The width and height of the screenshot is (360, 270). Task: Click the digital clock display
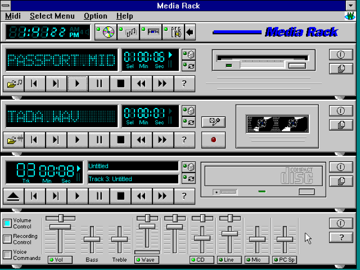(48, 32)
